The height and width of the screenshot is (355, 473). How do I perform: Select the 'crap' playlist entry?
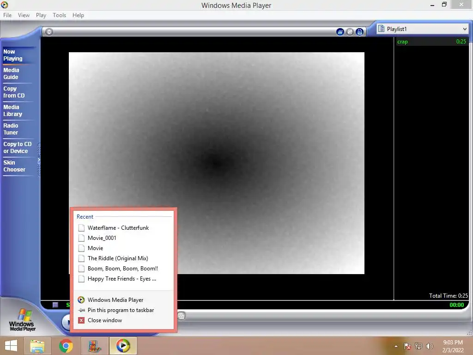coord(432,42)
